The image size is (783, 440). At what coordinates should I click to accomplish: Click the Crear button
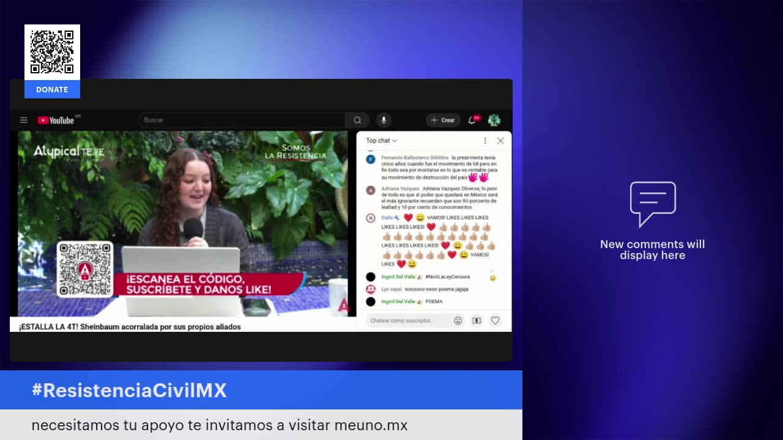(443, 120)
